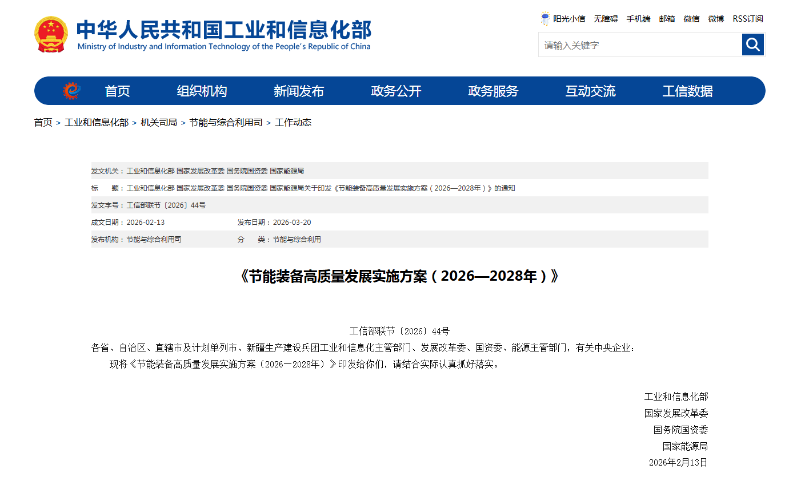The width and height of the screenshot is (809, 481).
Task: Click the 阳光小信 robot mascot icon
Action: point(545,19)
